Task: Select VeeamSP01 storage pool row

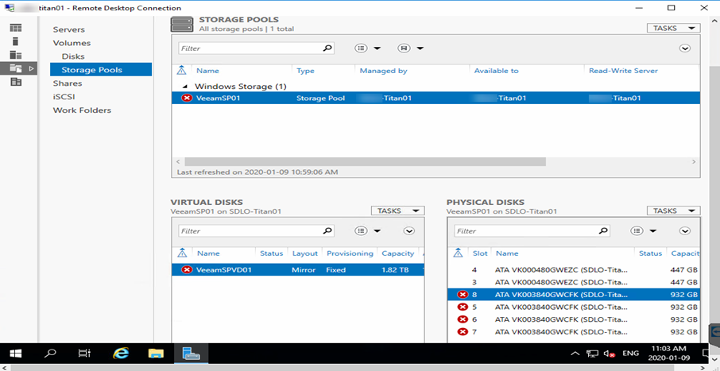Action: [x=435, y=98]
